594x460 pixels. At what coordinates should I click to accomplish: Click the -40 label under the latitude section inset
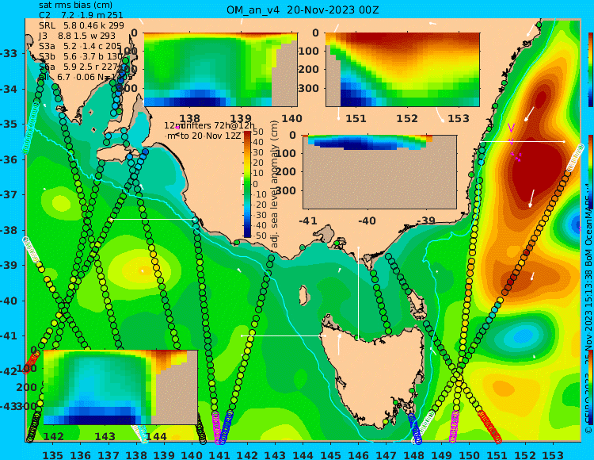pyautogui.click(x=367, y=220)
